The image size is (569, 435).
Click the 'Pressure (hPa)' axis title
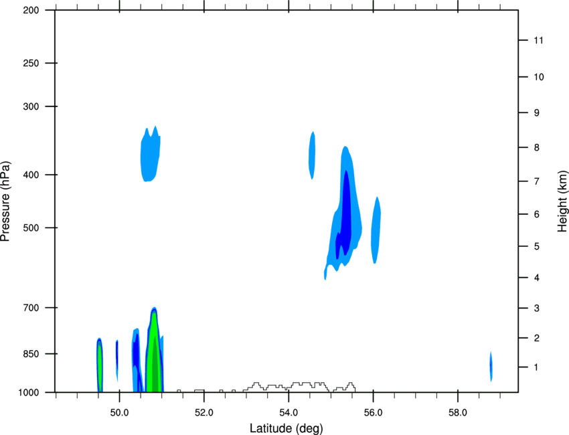point(5,201)
